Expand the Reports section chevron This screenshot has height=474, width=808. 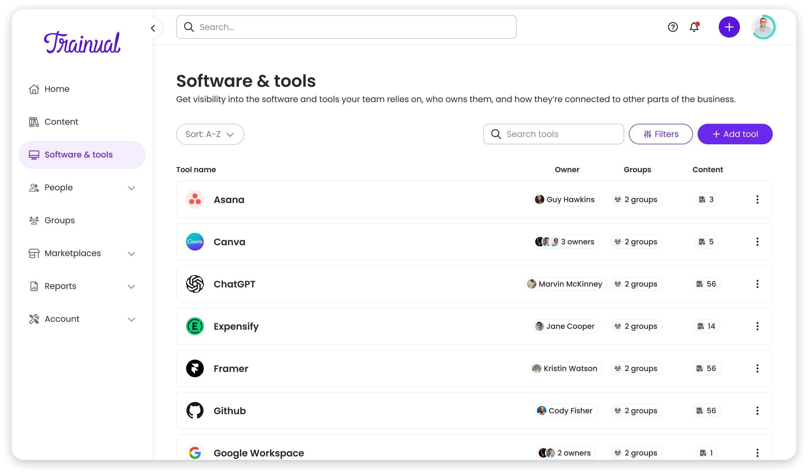[131, 287]
